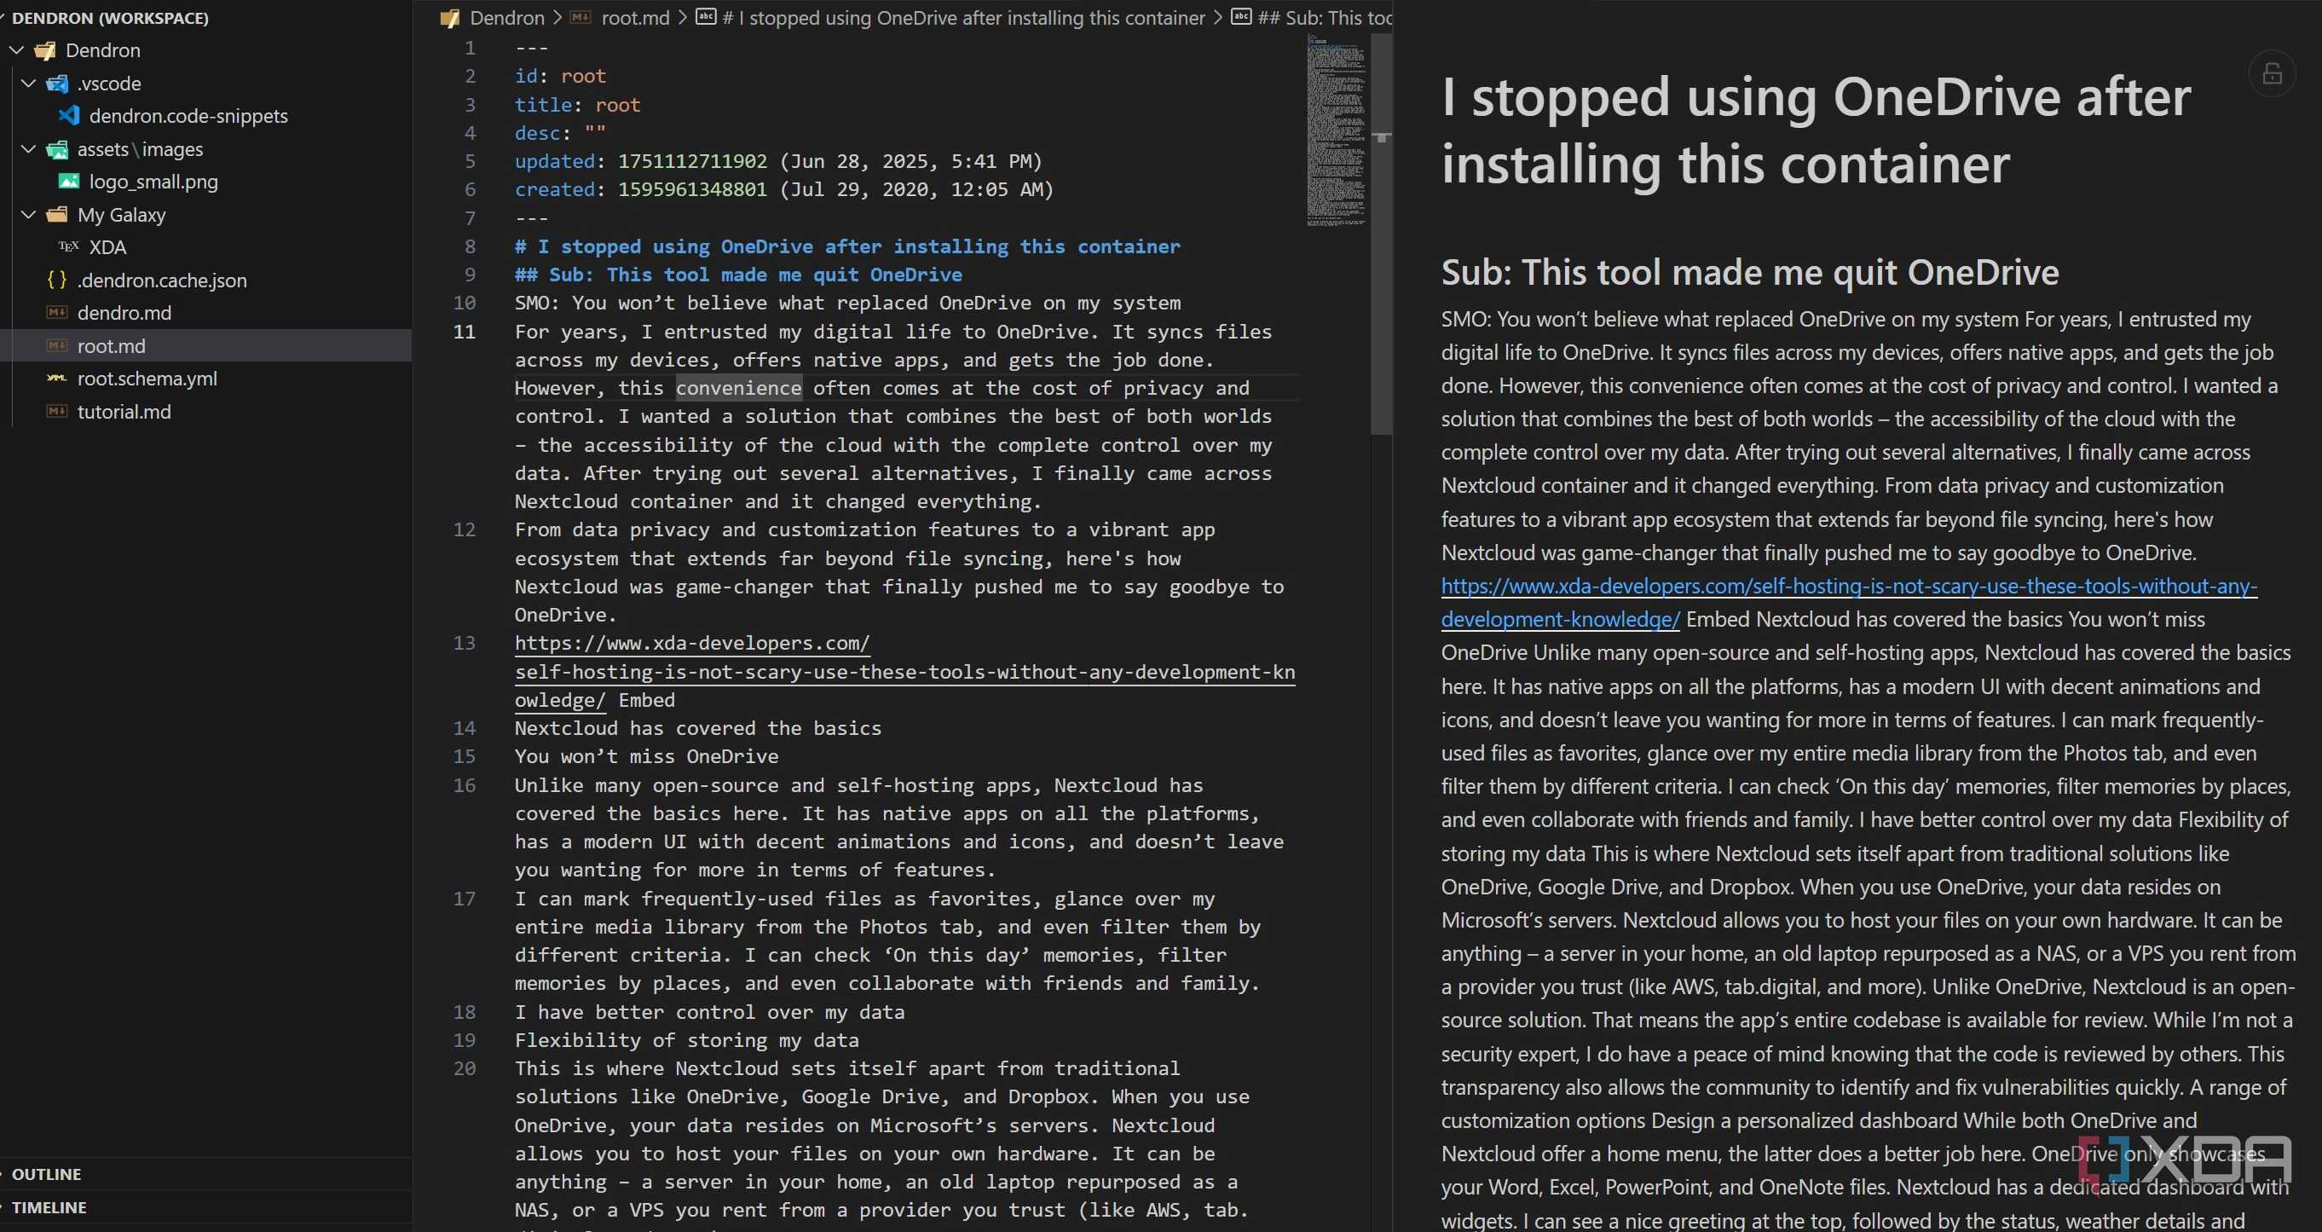Open root.schema.yml file
The image size is (2322, 1232).
(147, 379)
